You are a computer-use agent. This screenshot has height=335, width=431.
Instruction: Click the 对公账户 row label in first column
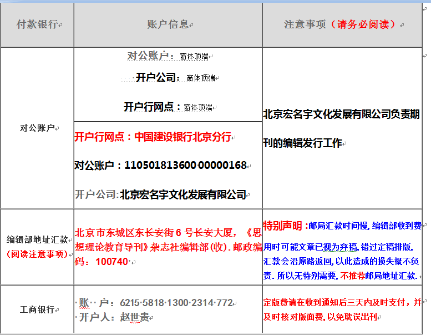(37, 128)
